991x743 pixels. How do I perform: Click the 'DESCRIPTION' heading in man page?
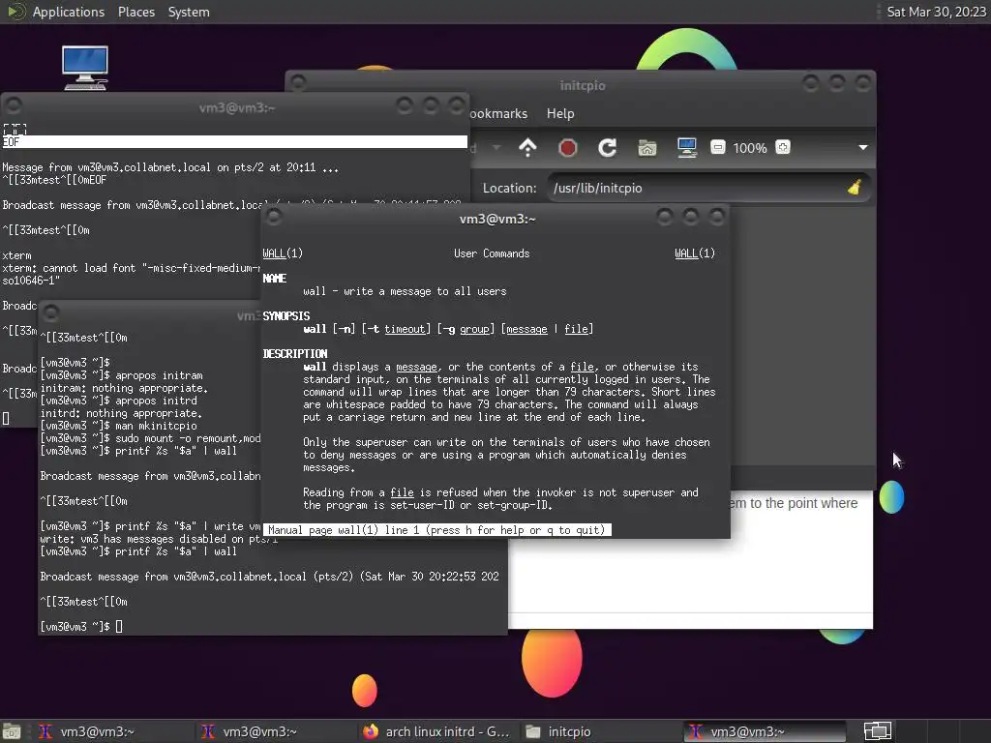[x=295, y=354]
